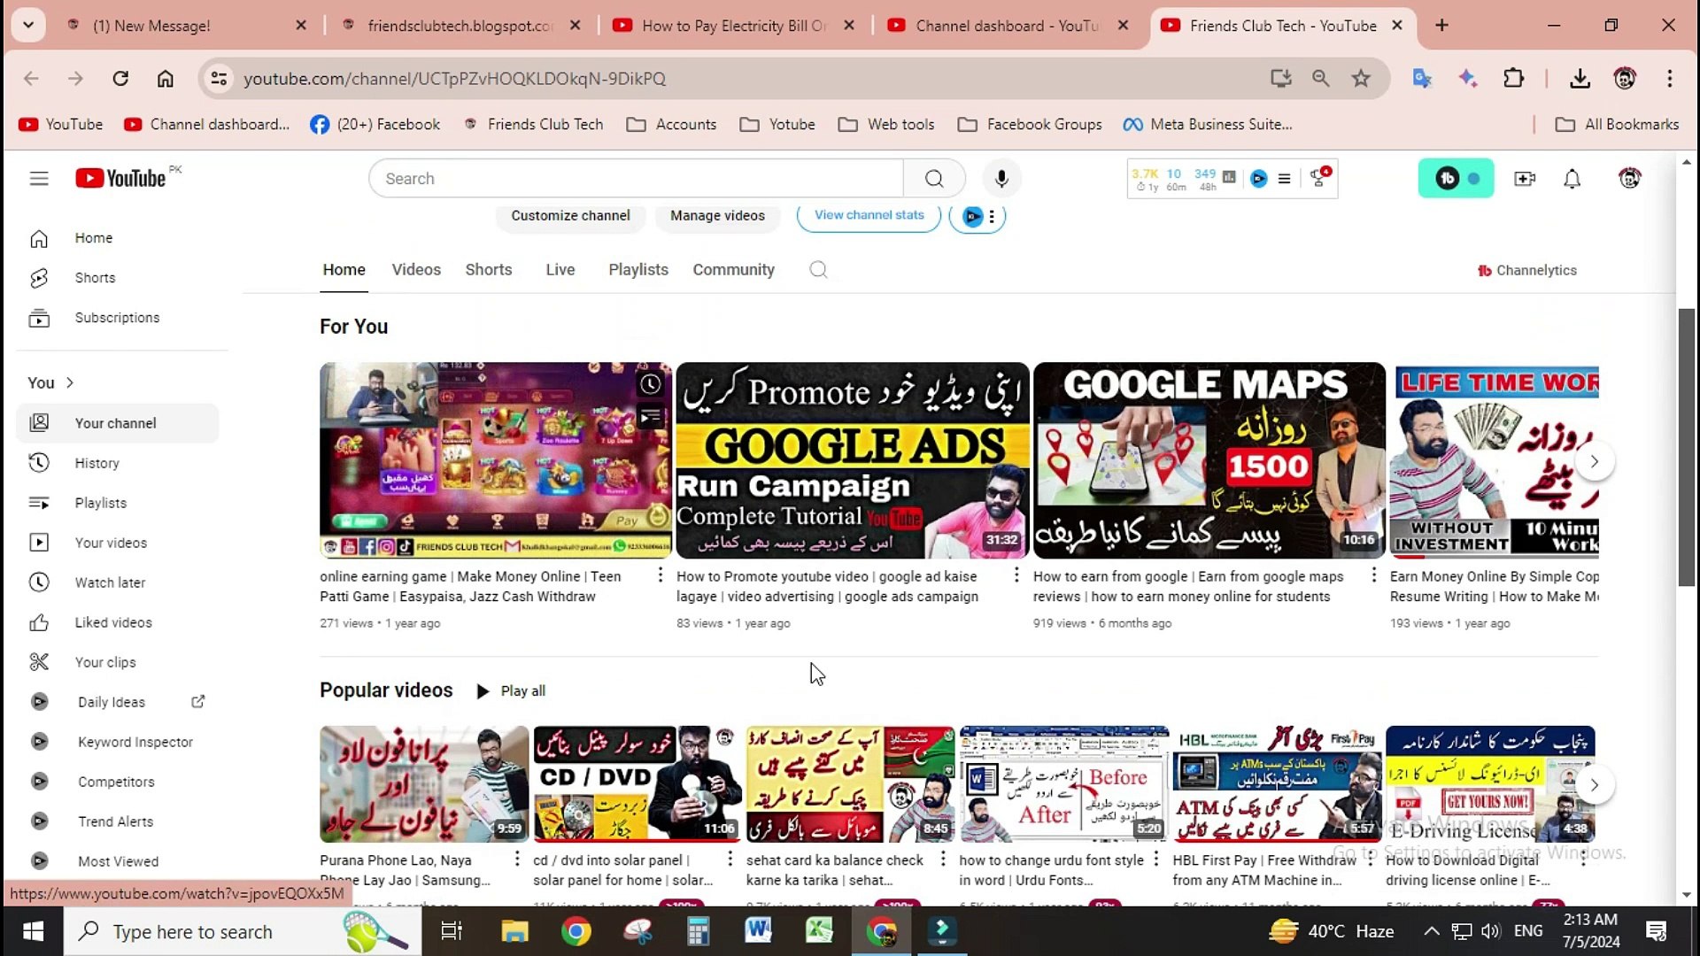The image size is (1700, 956).
Task: Activate the microphone voice search toggle
Action: coord(1001,178)
